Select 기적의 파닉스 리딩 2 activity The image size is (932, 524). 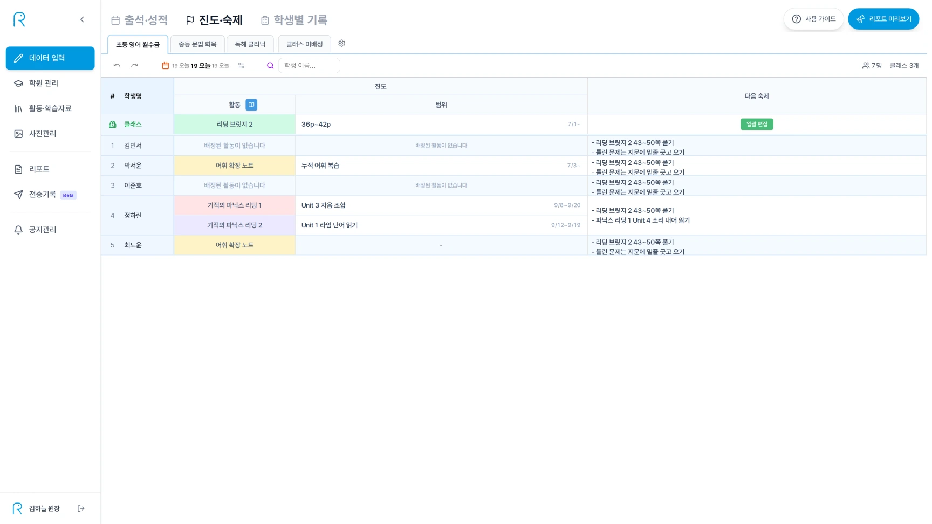235,225
